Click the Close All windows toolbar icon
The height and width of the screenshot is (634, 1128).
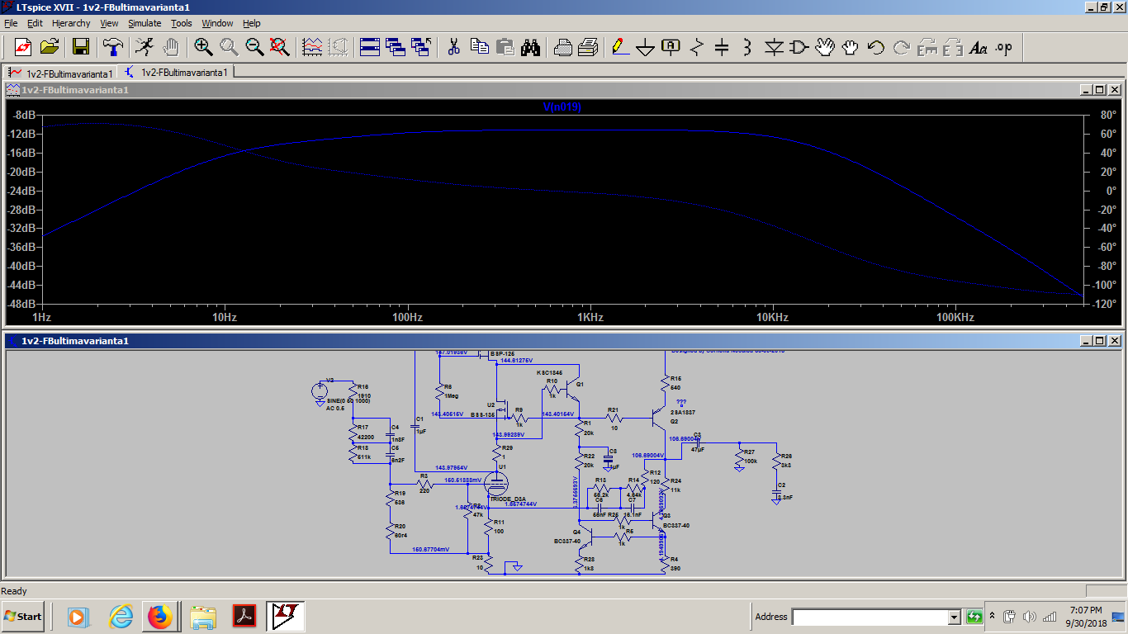[422, 47]
